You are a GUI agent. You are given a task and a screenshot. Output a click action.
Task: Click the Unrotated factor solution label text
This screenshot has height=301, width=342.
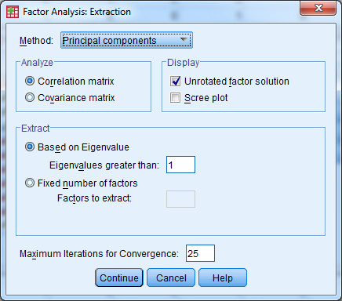[237, 82]
